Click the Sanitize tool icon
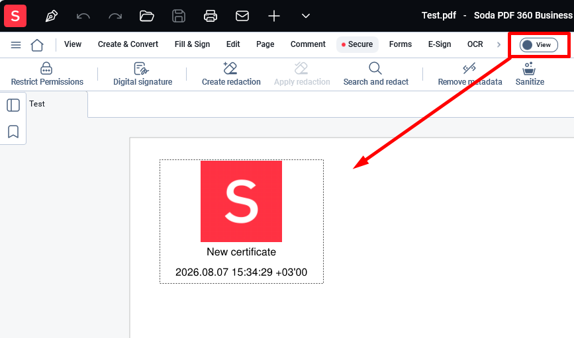Image resolution: width=574 pixels, height=338 pixels. point(529,68)
